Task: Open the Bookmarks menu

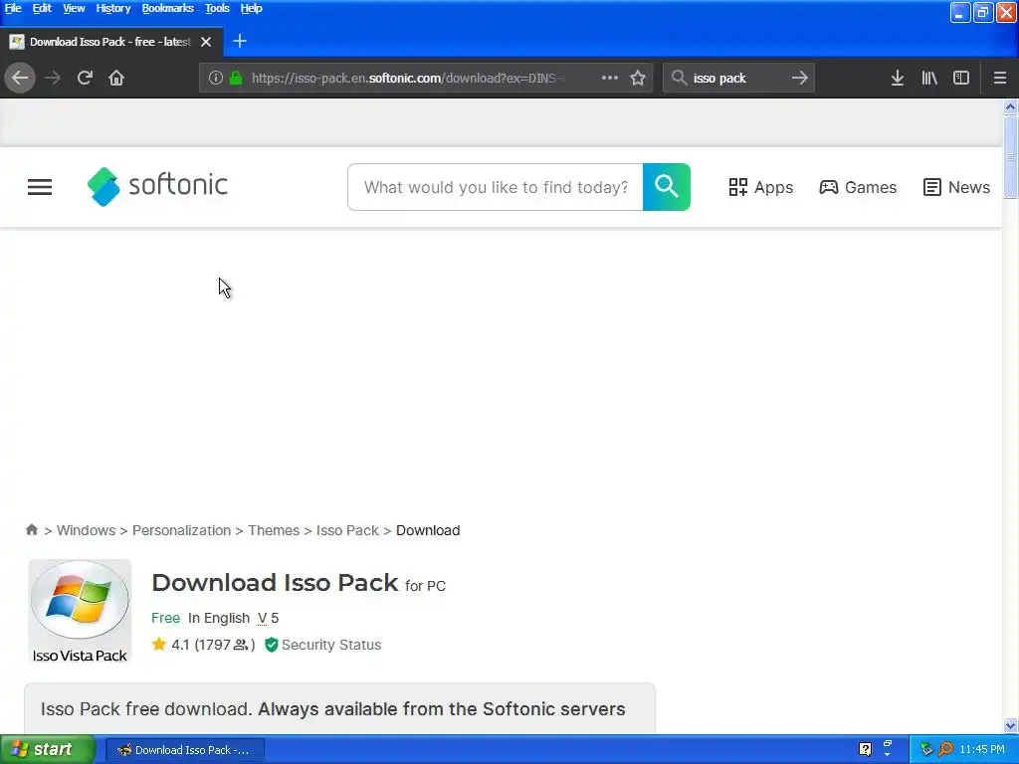Action: [x=167, y=8]
